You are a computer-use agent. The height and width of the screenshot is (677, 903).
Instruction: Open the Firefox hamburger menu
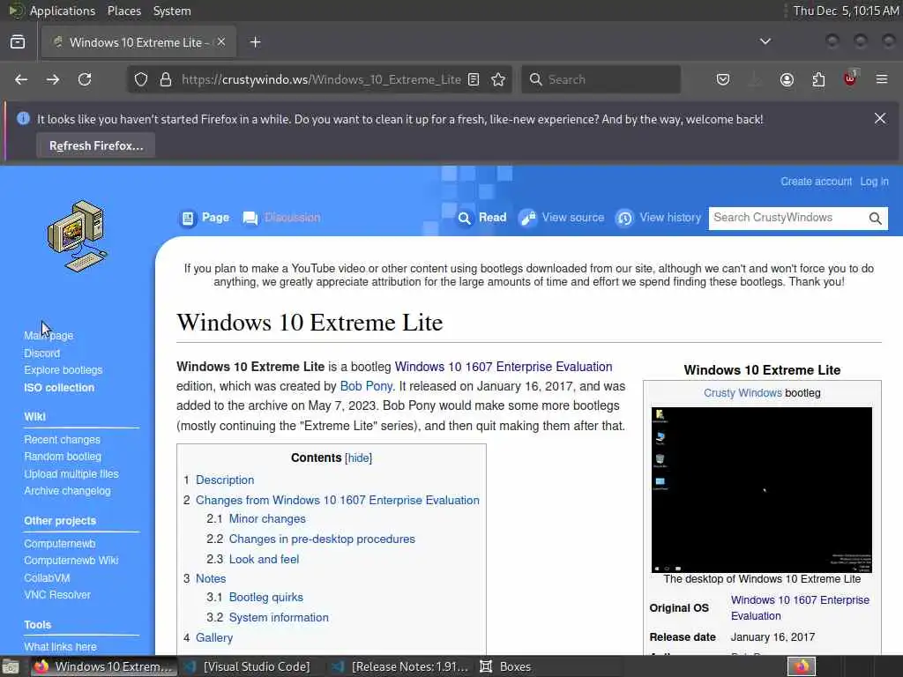(x=882, y=79)
